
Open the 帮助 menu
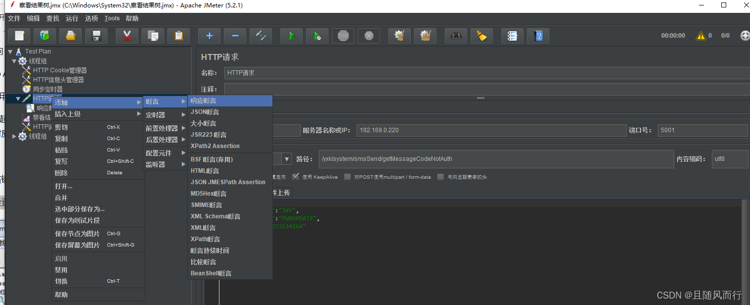pos(132,18)
